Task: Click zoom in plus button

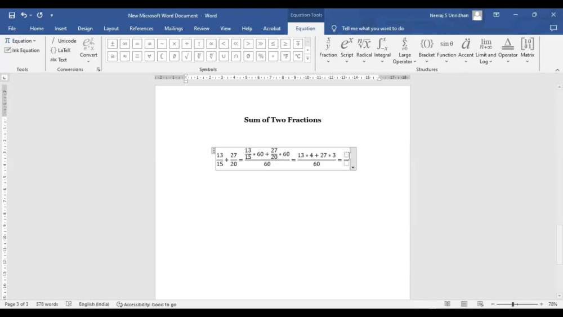Action: [542, 304]
